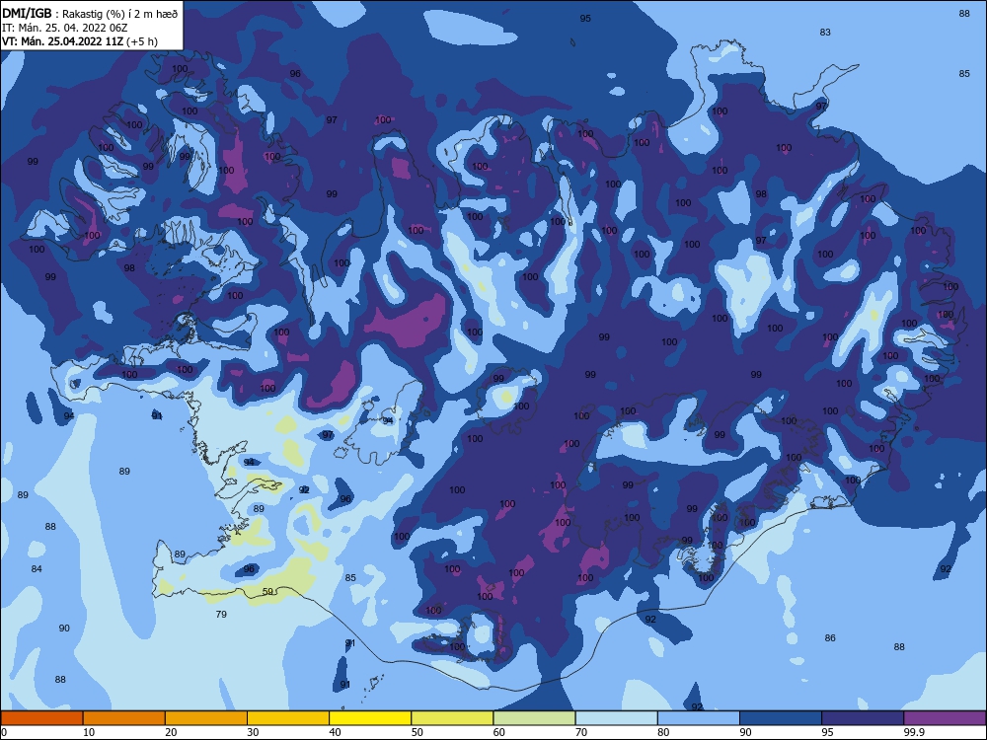The image size is (987, 740).
Task: Click the map value '84' in the western sea
Action: click(37, 569)
